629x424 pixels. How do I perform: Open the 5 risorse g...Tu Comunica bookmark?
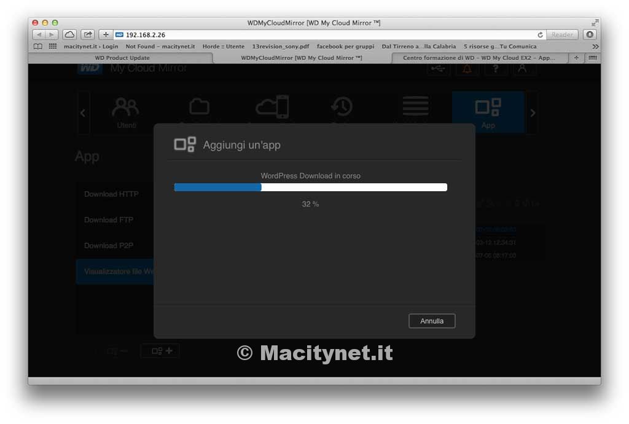(x=500, y=47)
